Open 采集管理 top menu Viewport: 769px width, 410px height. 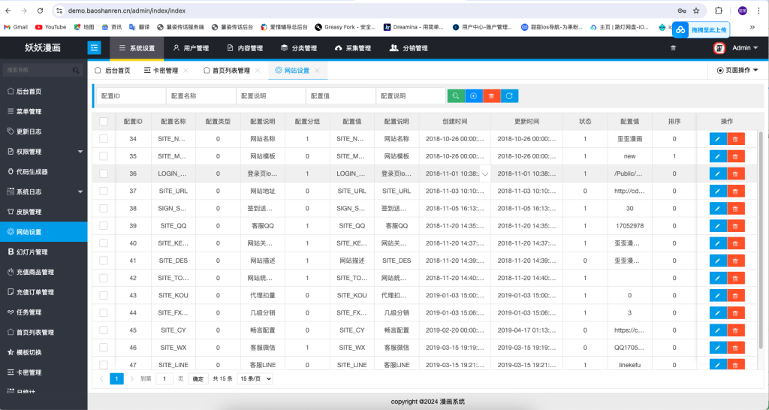(353, 48)
